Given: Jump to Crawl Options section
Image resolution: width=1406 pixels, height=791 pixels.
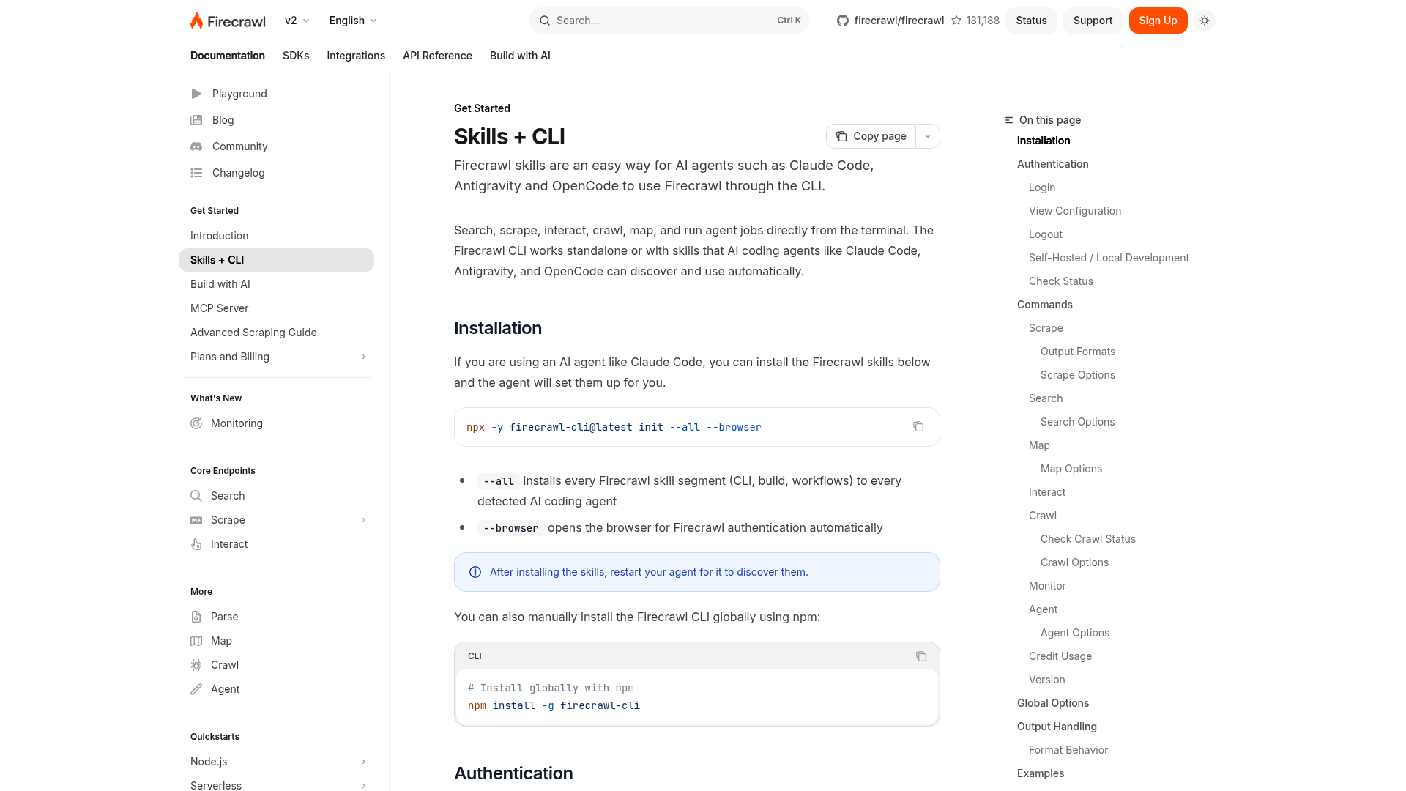Looking at the screenshot, I should click(x=1074, y=562).
